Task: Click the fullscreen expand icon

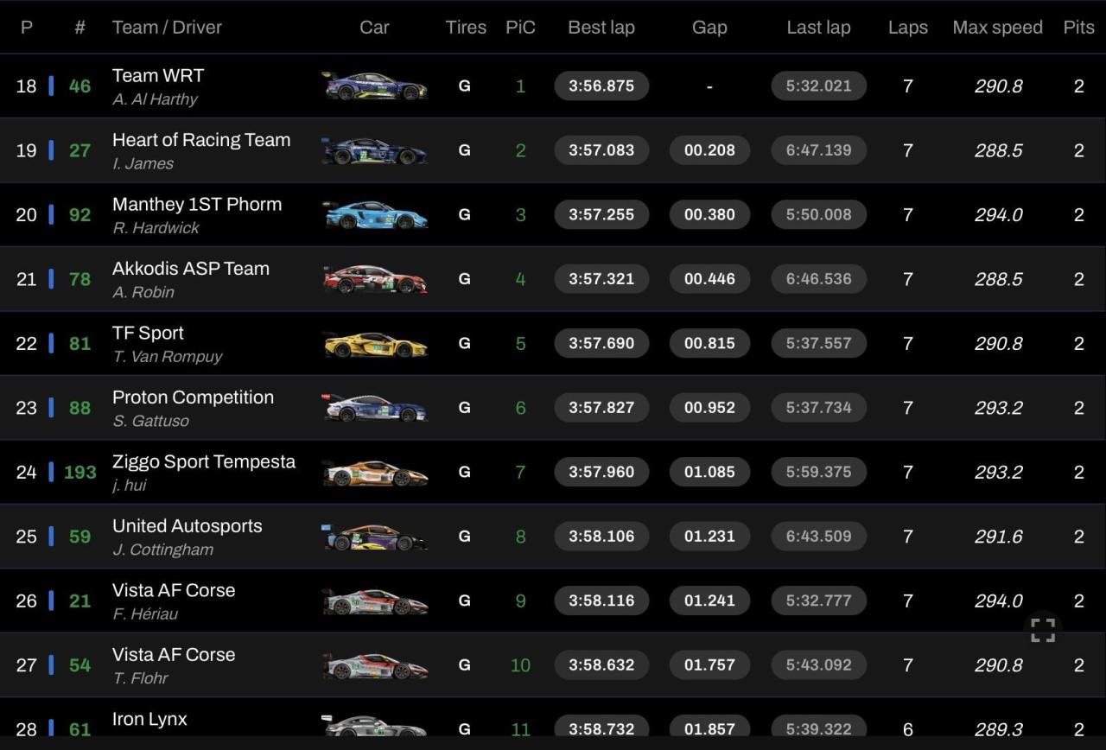Action: click(x=1043, y=630)
